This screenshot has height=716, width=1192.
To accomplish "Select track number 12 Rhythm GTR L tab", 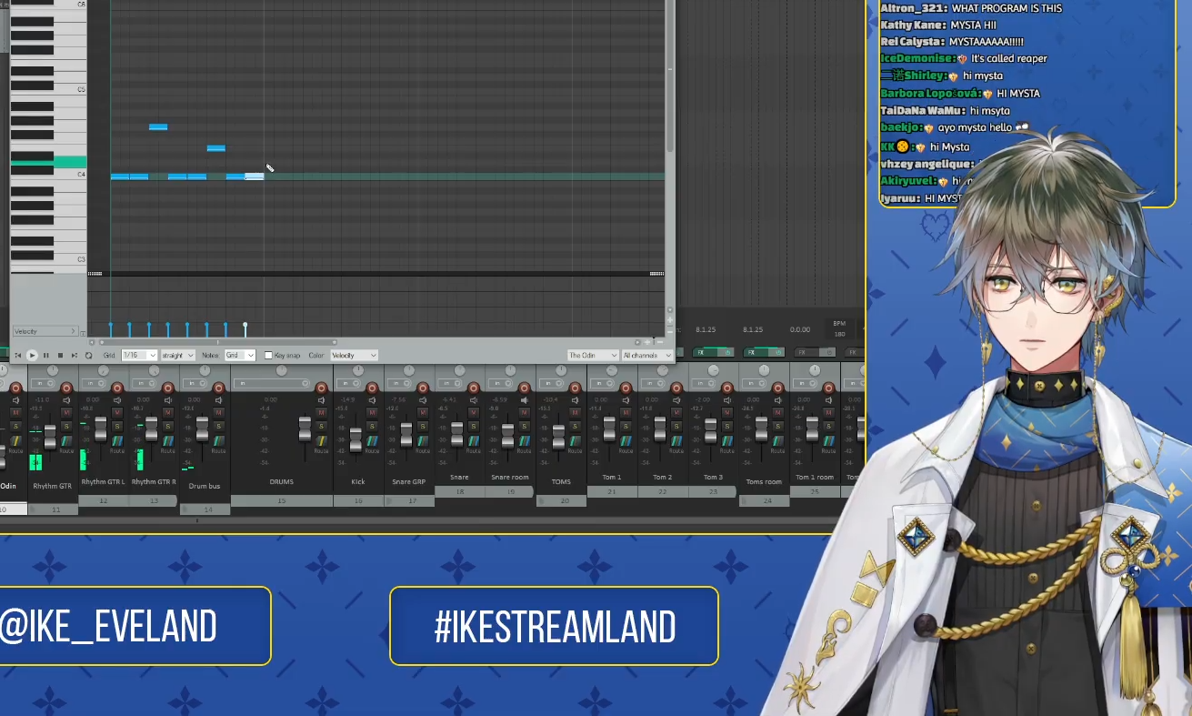I will (104, 500).
